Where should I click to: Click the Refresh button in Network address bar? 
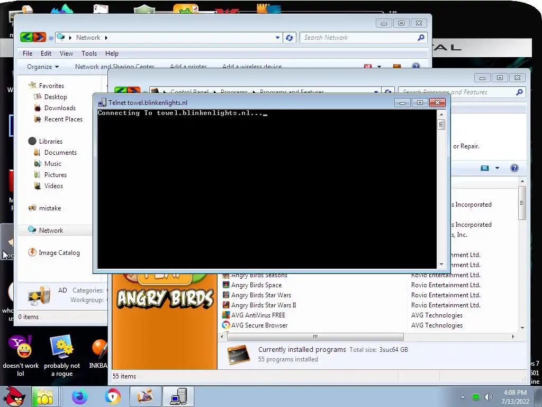point(290,38)
